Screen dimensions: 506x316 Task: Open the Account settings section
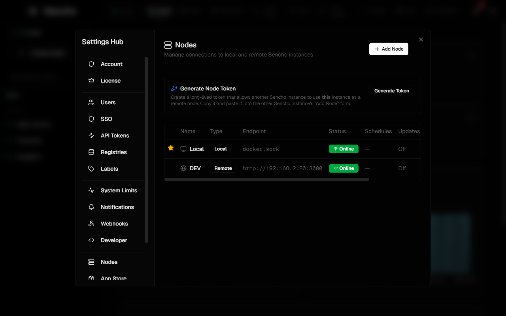click(x=113, y=64)
